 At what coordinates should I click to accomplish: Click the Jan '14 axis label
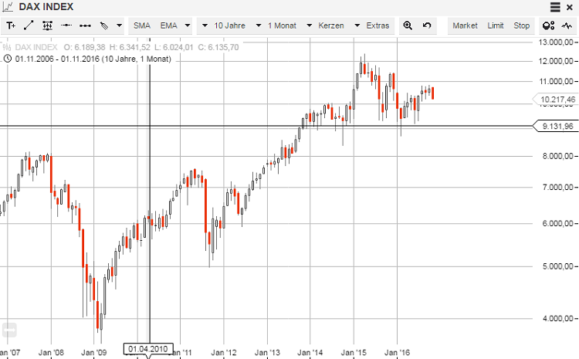point(310,352)
